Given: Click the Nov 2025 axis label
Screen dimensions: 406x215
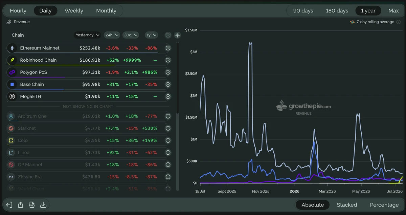Looking at the screenshot, I should (x=261, y=191).
